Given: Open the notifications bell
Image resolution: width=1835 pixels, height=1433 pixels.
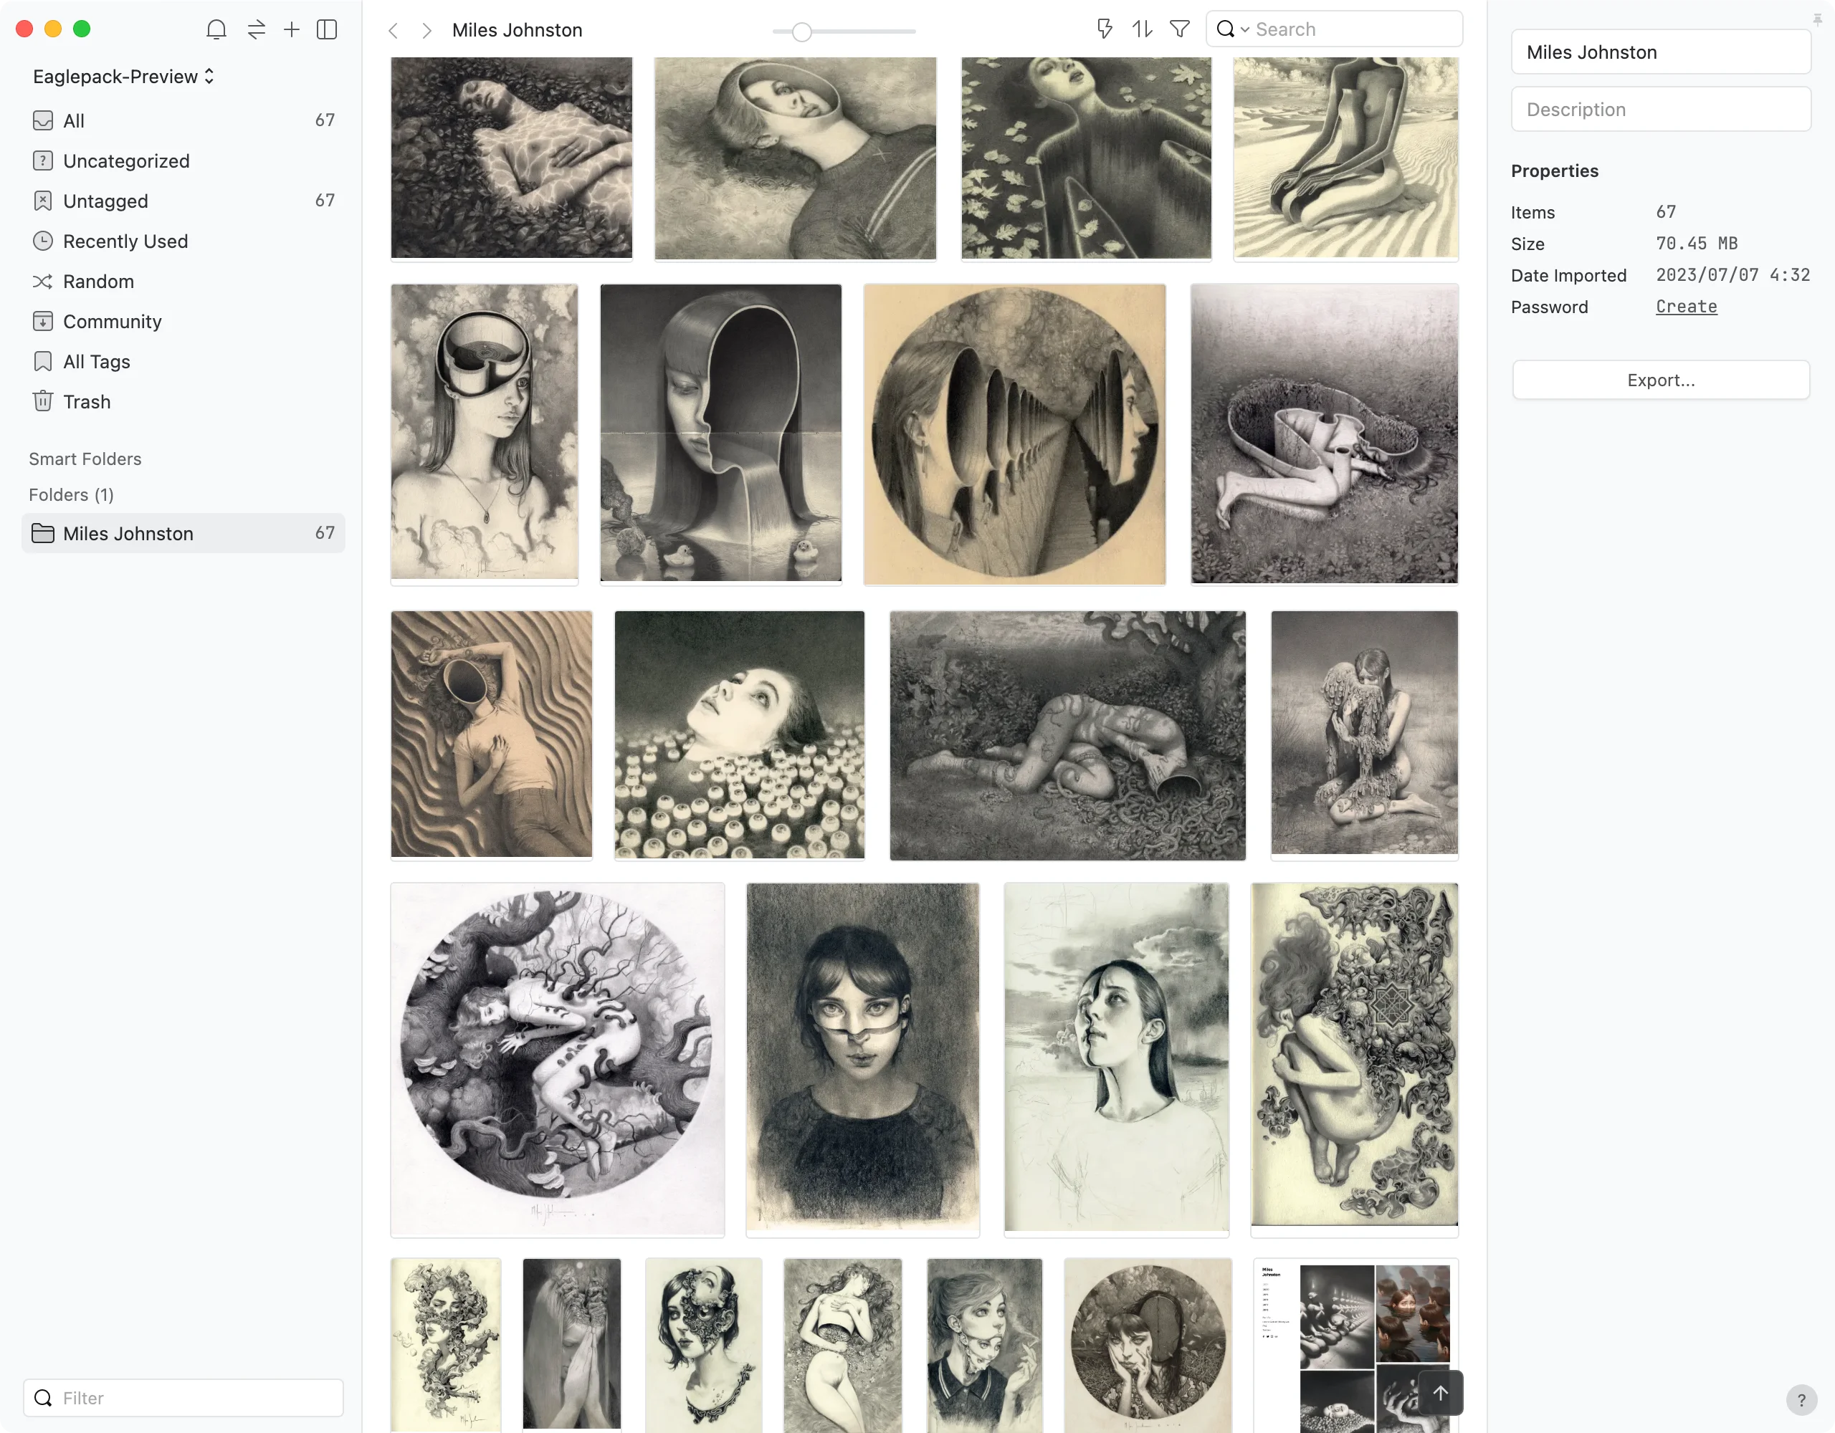Looking at the screenshot, I should (216, 29).
